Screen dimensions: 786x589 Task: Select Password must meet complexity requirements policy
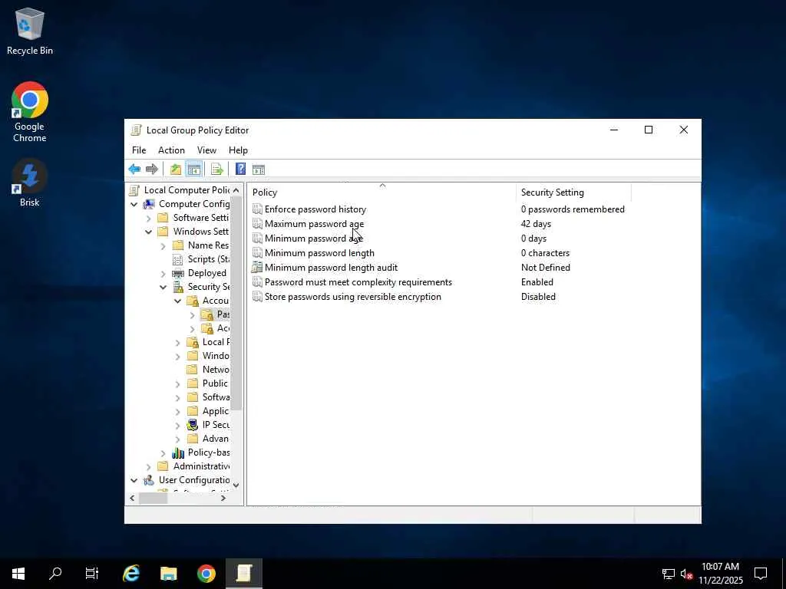tap(358, 282)
